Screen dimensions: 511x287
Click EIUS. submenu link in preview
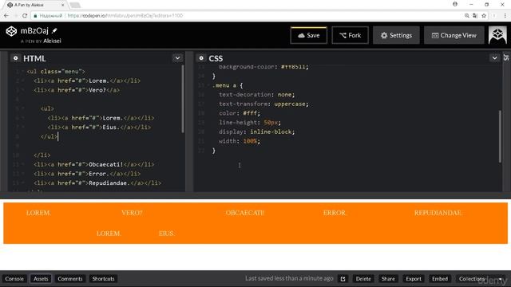167,234
